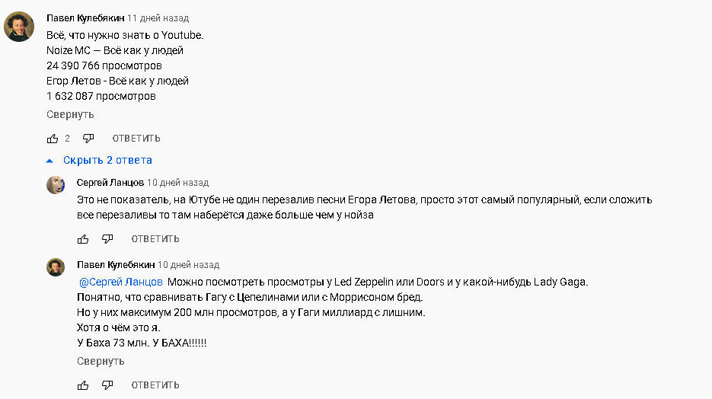Open the @Сергей Ланцов mention link
712x399 pixels.
[121, 282]
